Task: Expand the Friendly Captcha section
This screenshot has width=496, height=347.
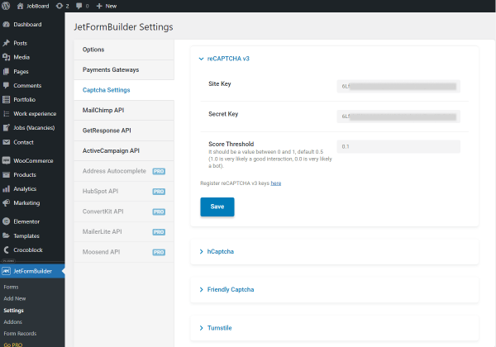Action: click(x=227, y=289)
